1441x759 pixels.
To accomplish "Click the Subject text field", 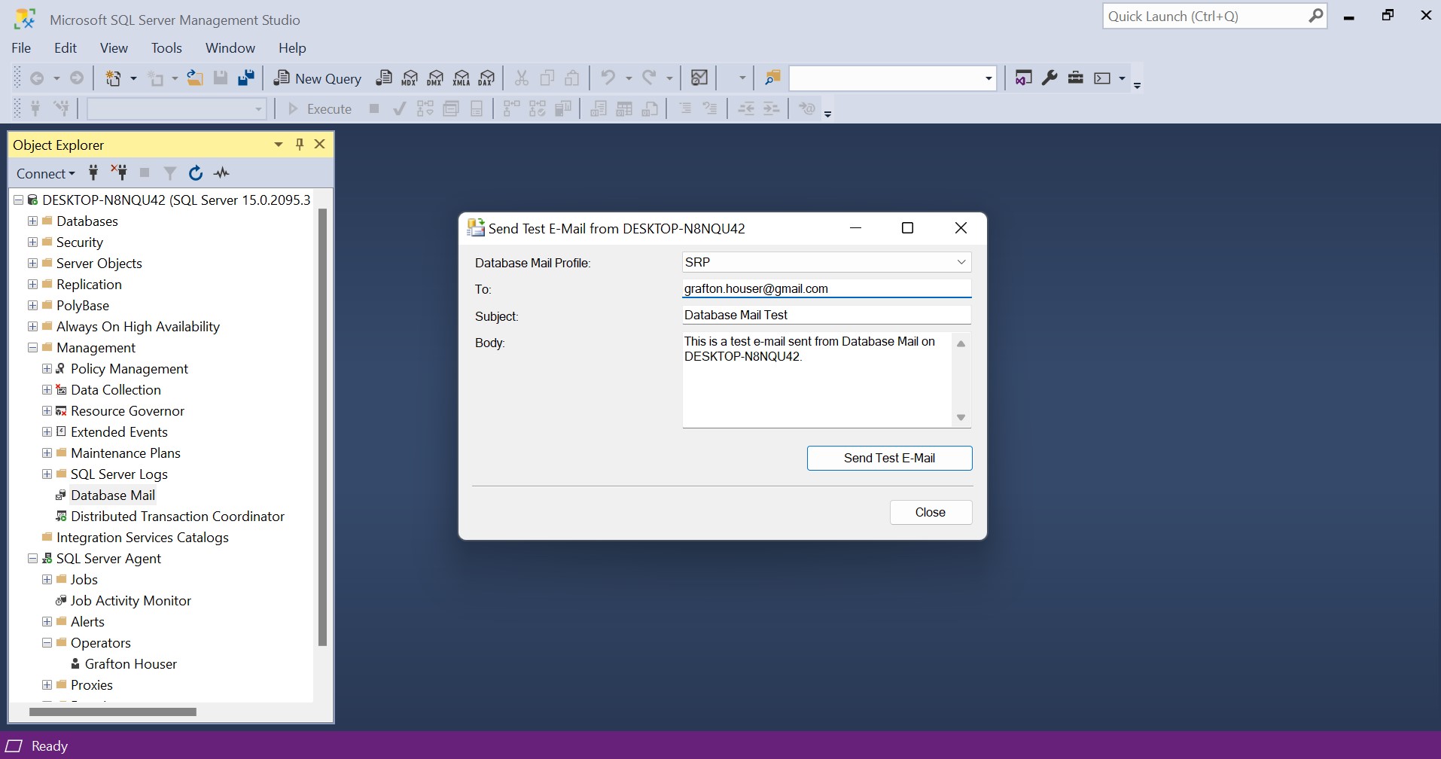I will [826, 315].
